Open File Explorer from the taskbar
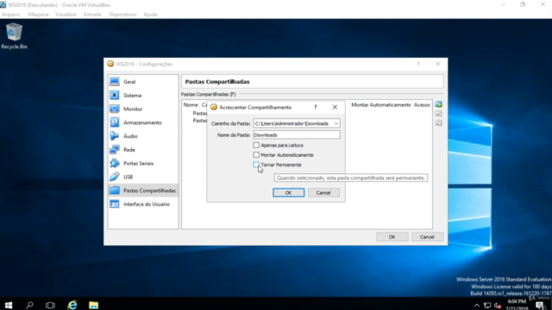Viewport: 552px width, 310px height. (93, 305)
